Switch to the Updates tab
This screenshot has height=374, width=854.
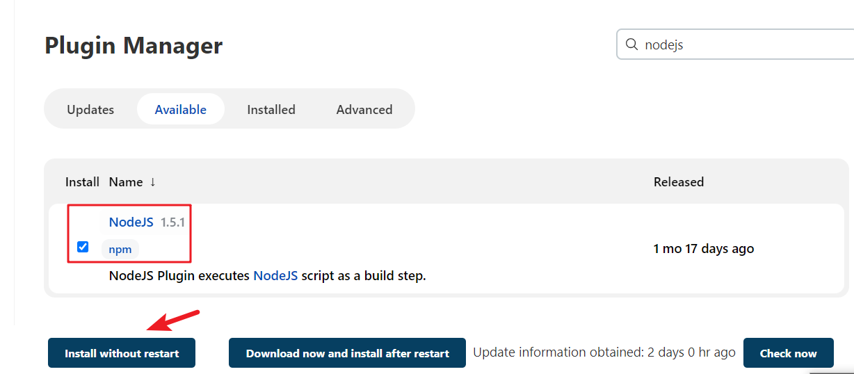click(x=90, y=110)
